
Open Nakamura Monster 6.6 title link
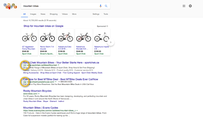(x=82, y=48)
